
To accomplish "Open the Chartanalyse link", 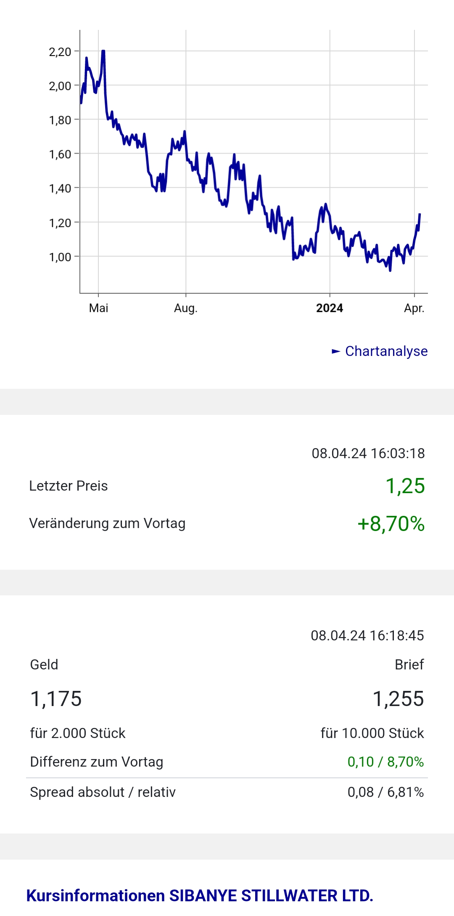I will point(386,351).
